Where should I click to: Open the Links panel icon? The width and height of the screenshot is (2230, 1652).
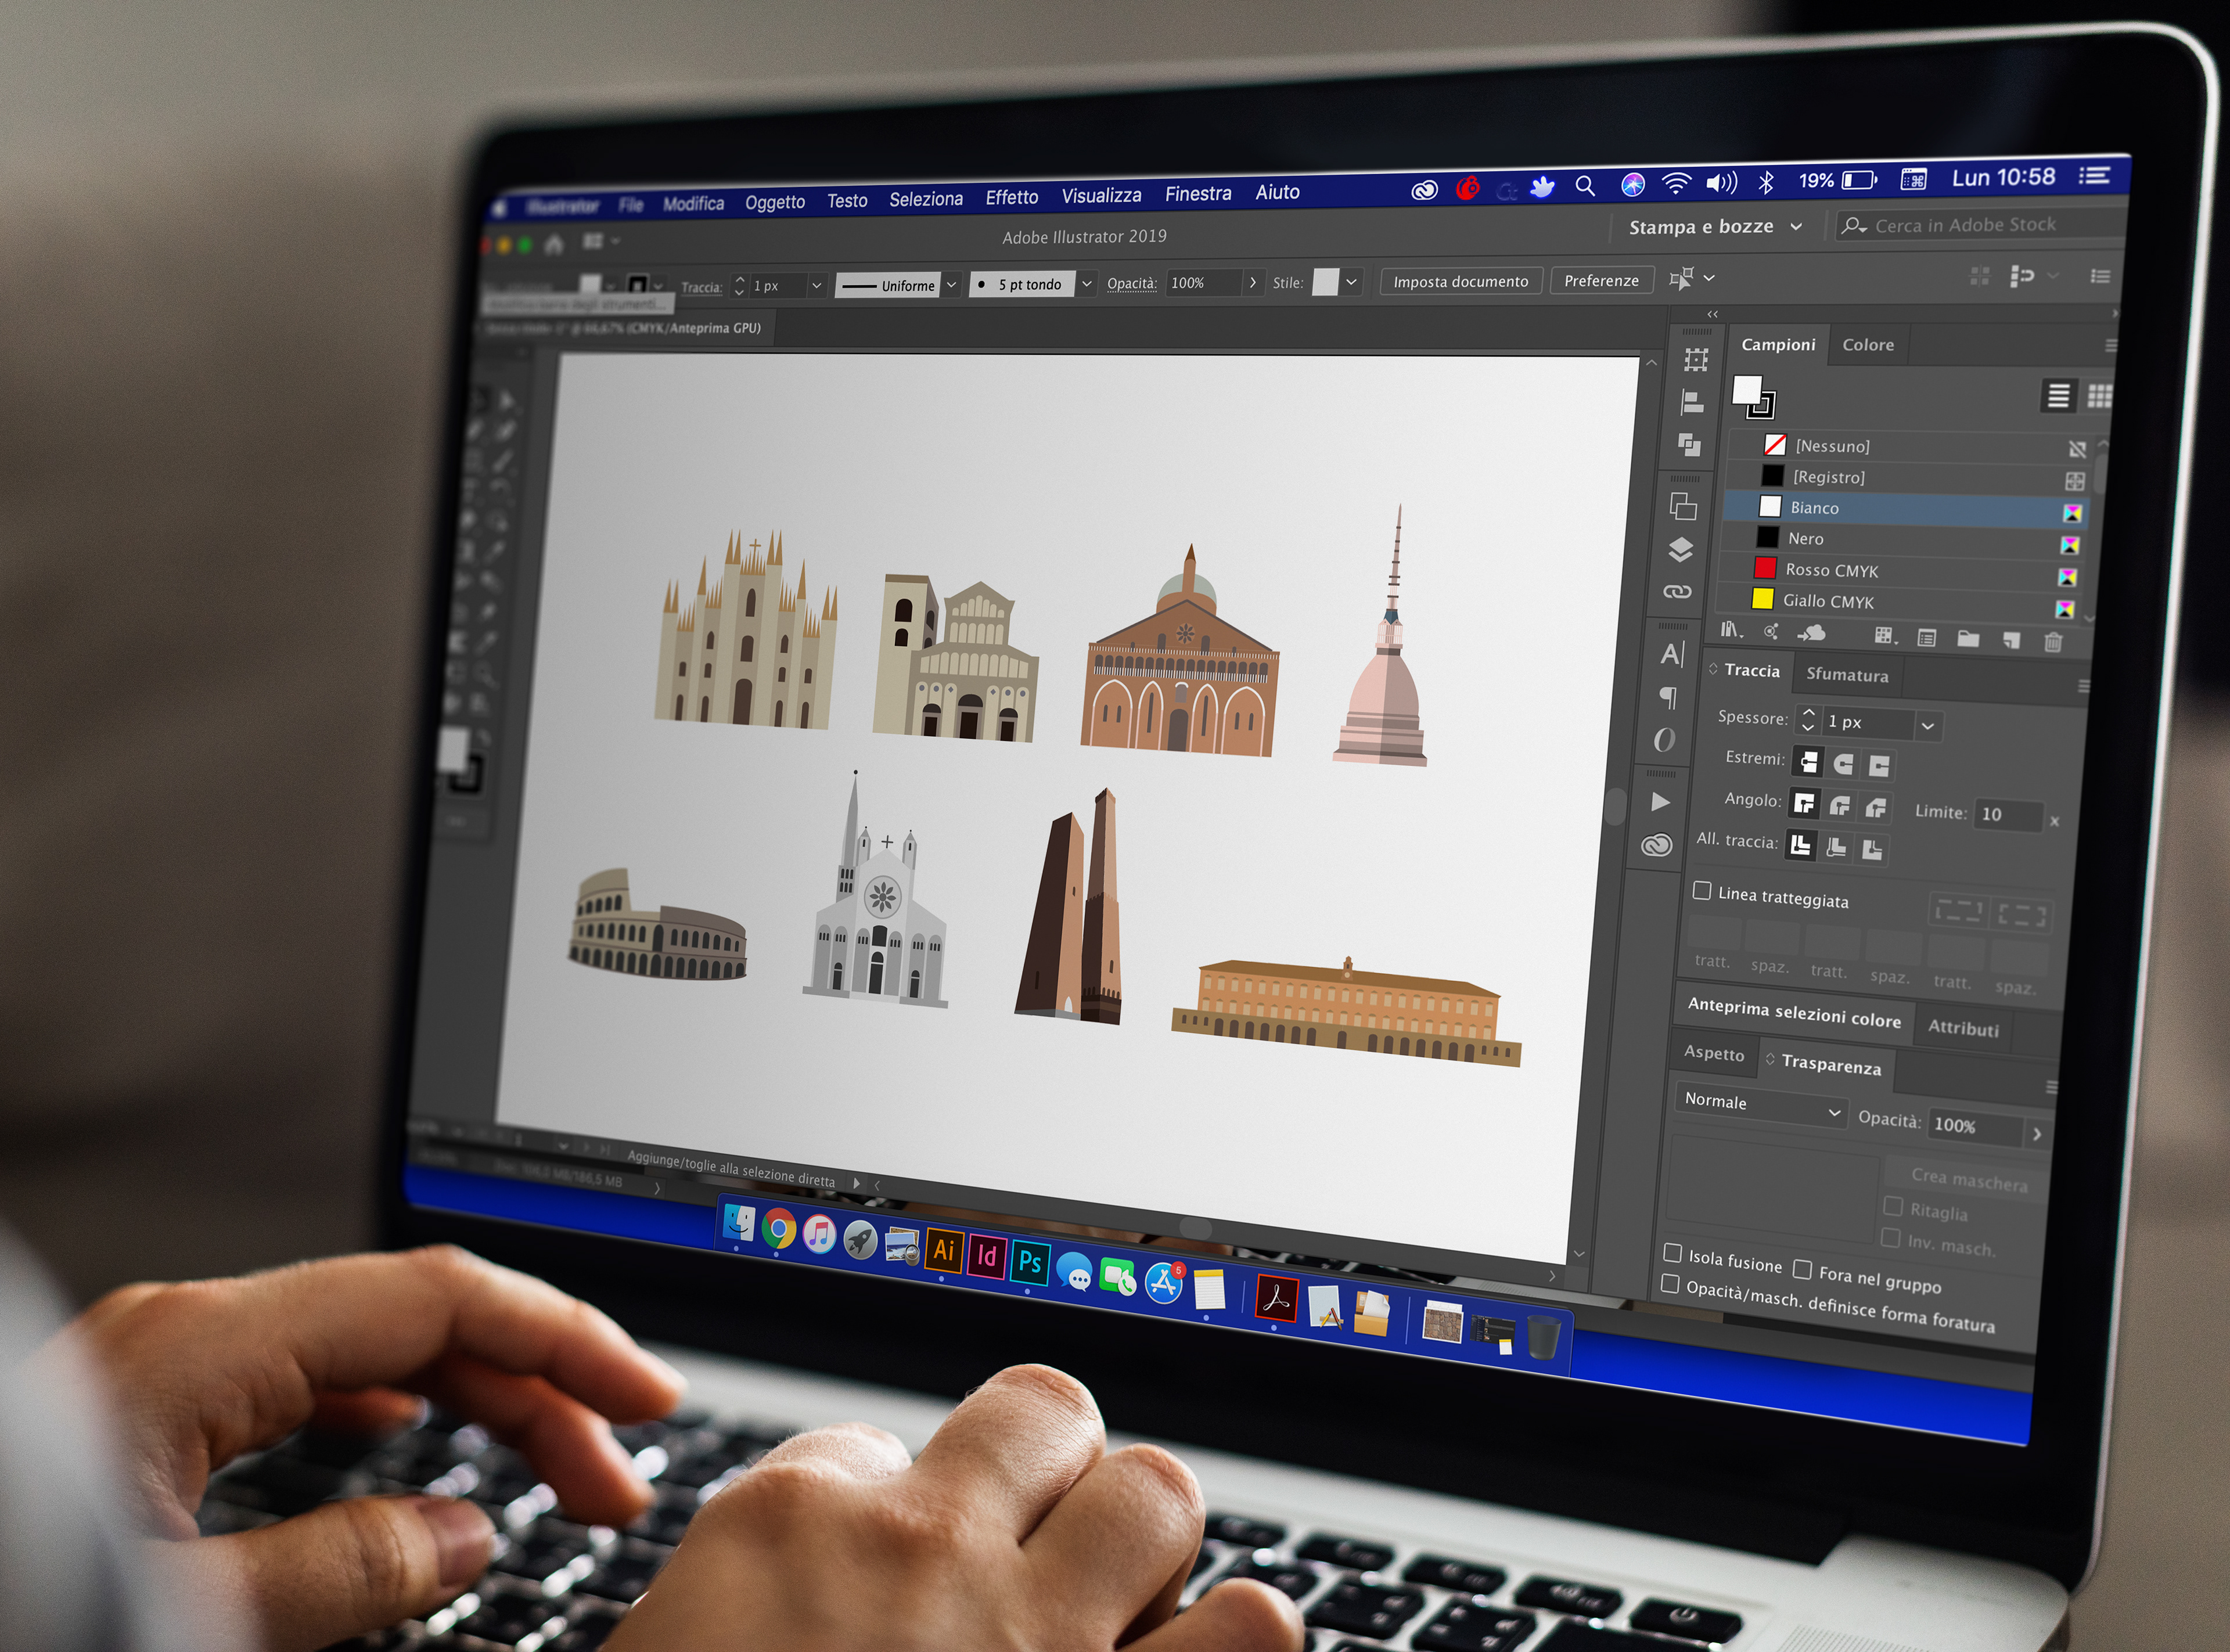(x=1677, y=592)
